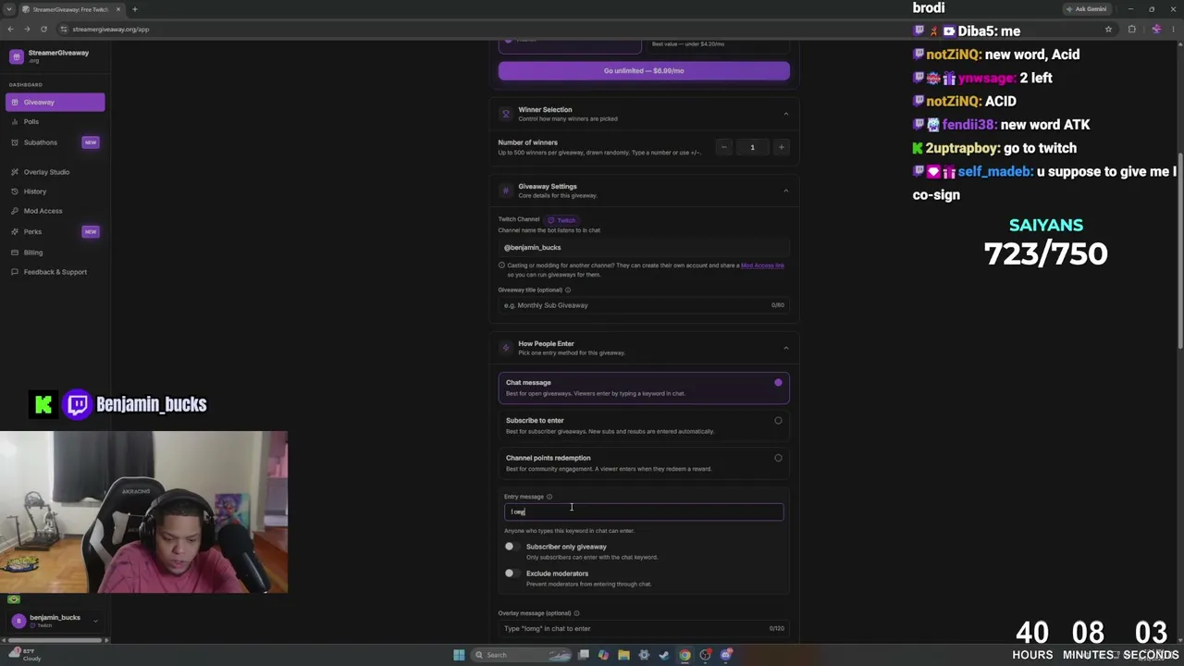Open the Chrome profile avatar
This screenshot has height=666, width=1184.
[x=1156, y=29]
